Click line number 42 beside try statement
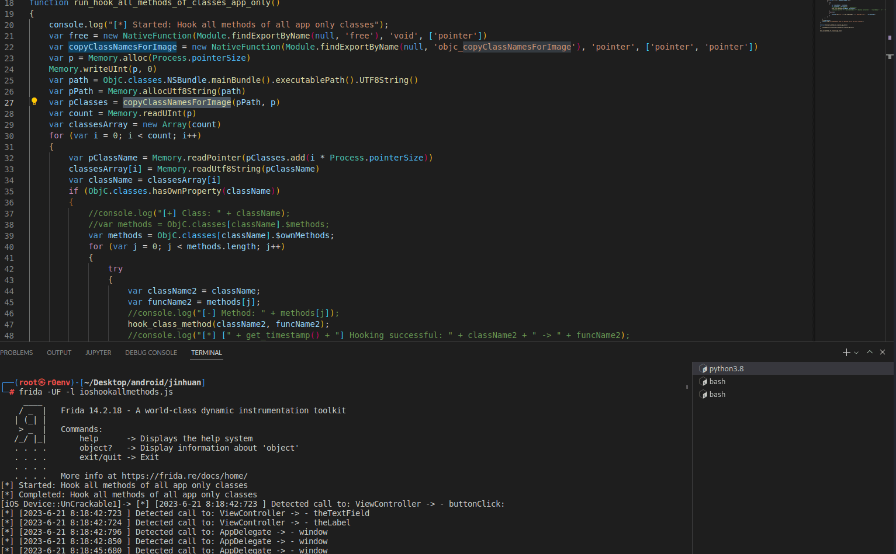The image size is (896, 554). pyautogui.click(x=9, y=269)
